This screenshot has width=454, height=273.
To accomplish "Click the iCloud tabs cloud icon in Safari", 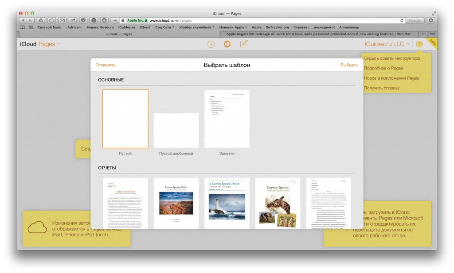I will 51,20.
